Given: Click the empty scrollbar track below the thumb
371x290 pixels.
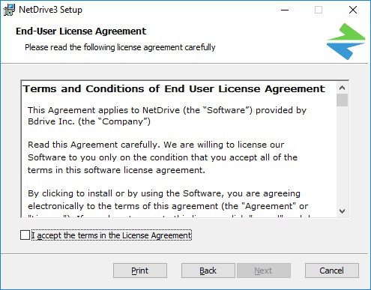Looking at the screenshot, I should 342,156.
